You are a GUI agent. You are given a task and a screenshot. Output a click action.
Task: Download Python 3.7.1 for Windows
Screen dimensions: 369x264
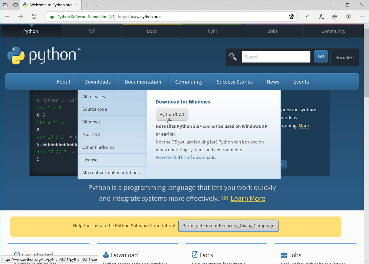(x=172, y=114)
